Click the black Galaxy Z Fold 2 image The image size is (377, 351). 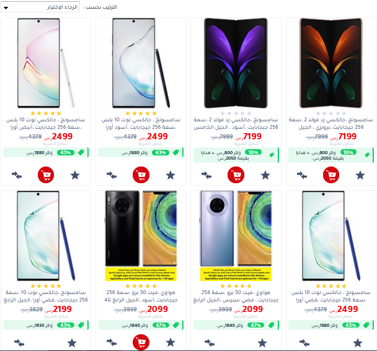coord(236,63)
